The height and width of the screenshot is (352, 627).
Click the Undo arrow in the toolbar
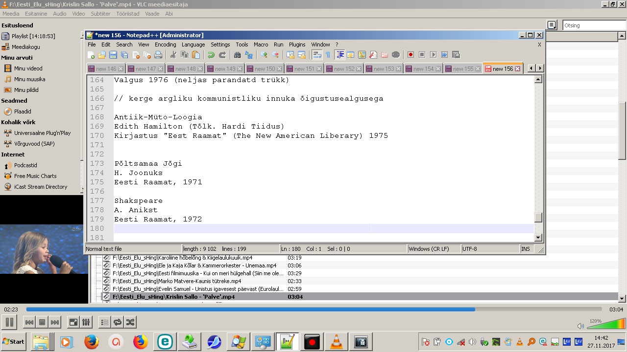[x=211, y=55]
